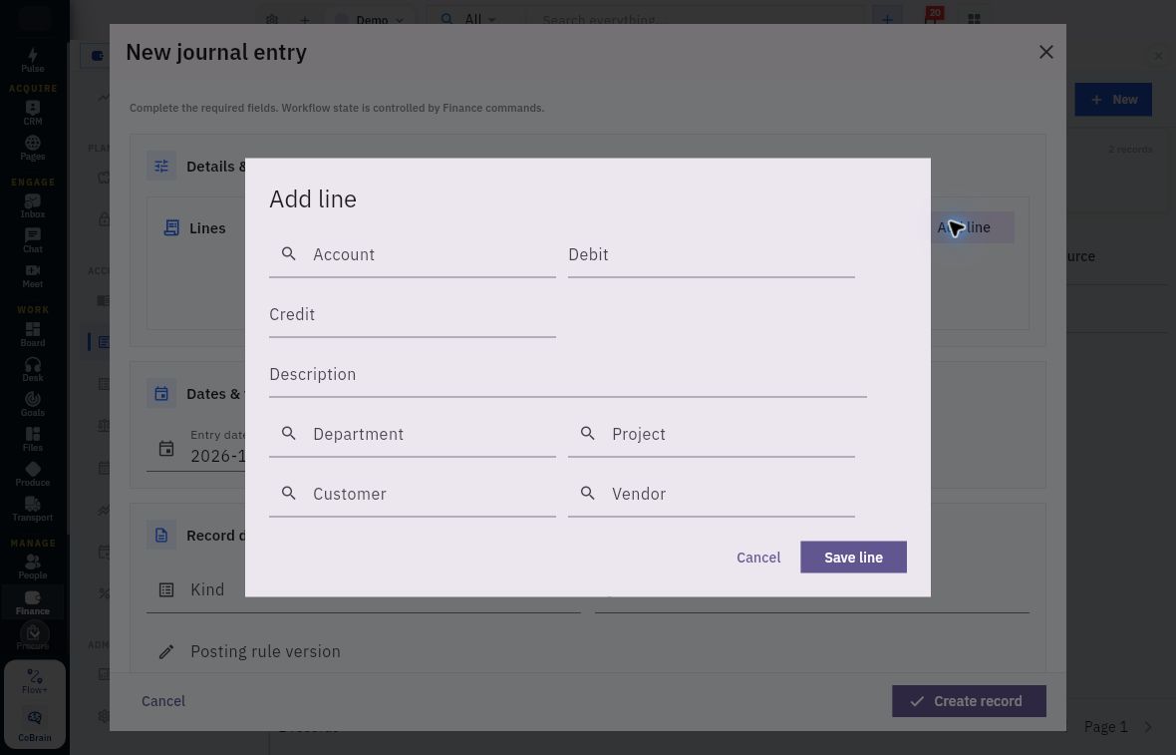The height and width of the screenshot is (755, 1176).
Task: Close the New journal entry dialog
Action: [x=1045, y=52]
